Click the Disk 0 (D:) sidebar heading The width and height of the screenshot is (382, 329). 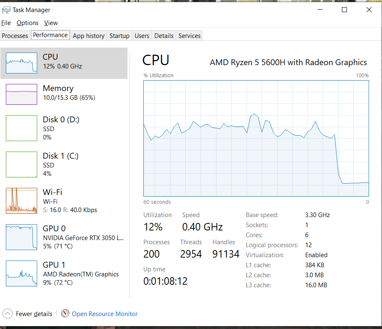pos(61,119)
